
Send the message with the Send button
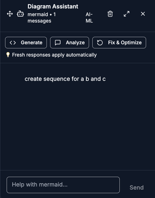[137, 188]
